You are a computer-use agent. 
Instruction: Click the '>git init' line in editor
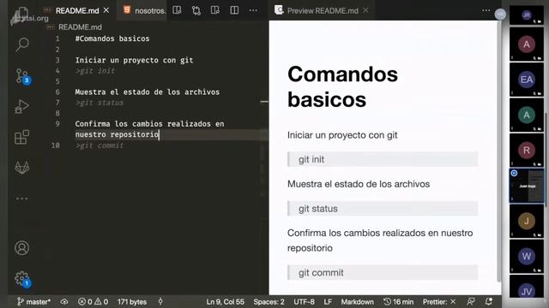[95, 71]
